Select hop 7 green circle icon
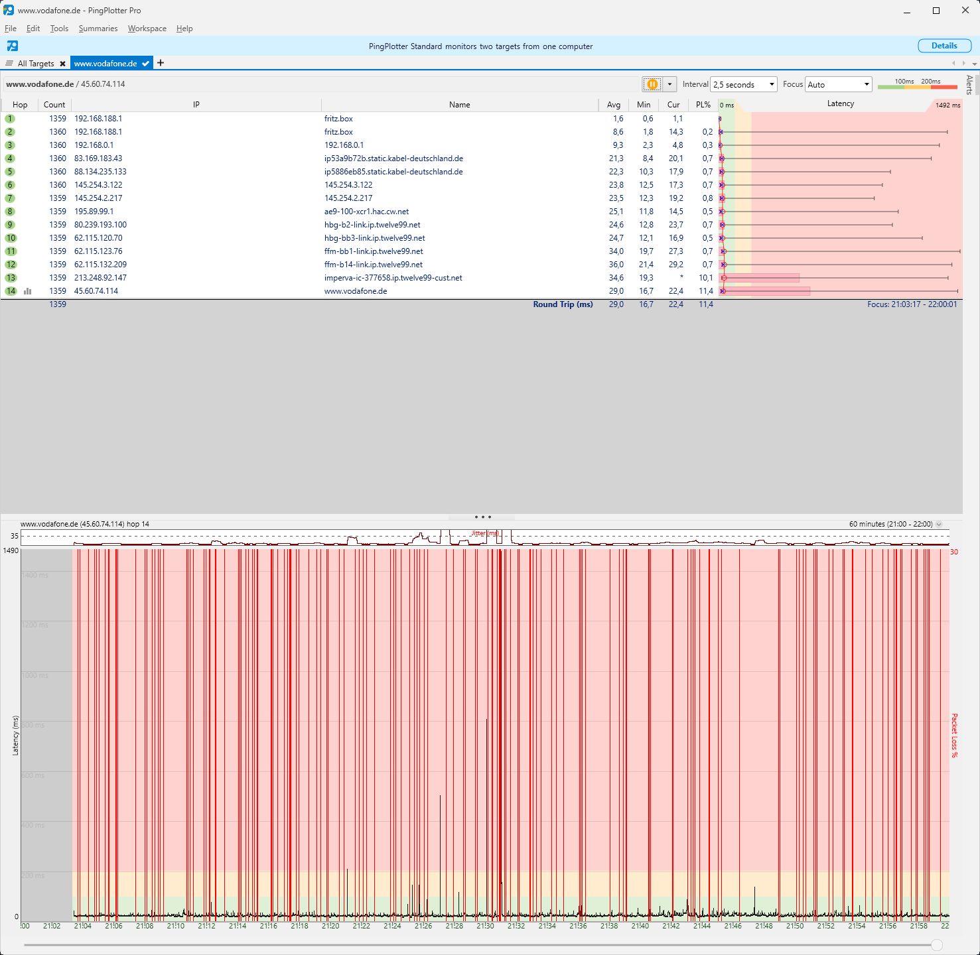The image size is (980, 955). pos(10,198)
